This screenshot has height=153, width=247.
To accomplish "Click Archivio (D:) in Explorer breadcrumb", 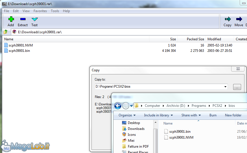I will [176, 106].
